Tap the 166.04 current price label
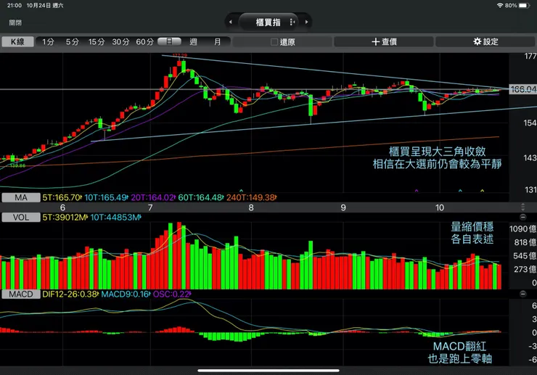Screen dimensions: 537x375 [523, 89]
